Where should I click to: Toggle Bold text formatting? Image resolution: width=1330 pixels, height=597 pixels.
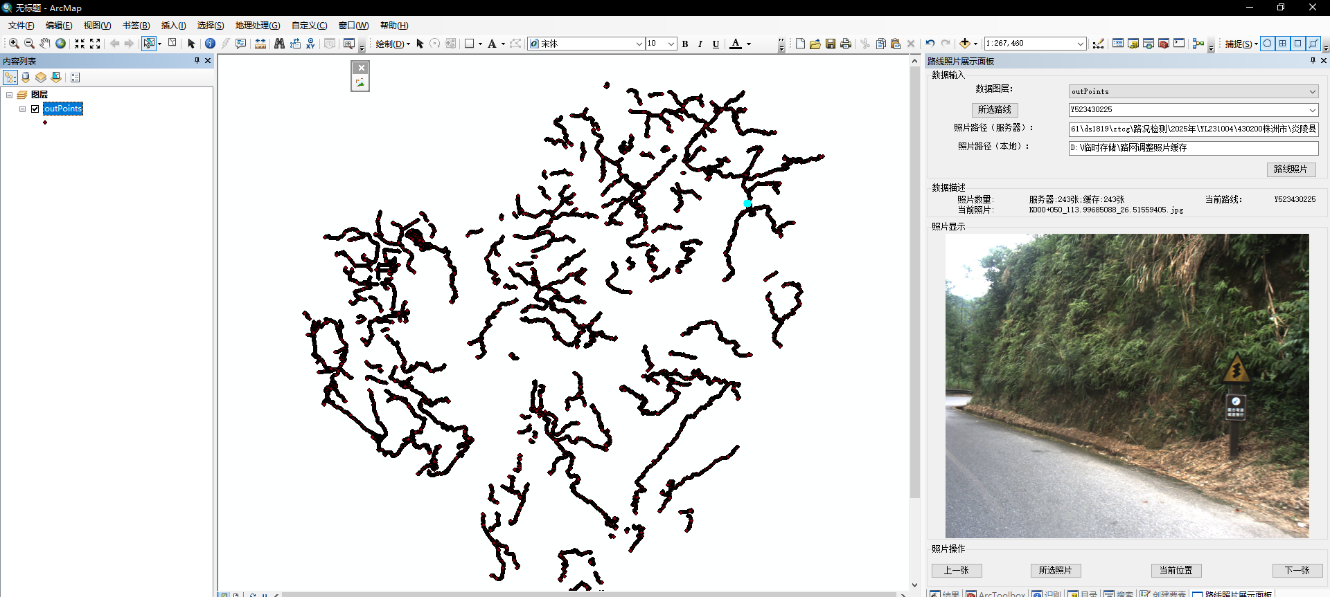pyautogui.click(x=685, y=44)
